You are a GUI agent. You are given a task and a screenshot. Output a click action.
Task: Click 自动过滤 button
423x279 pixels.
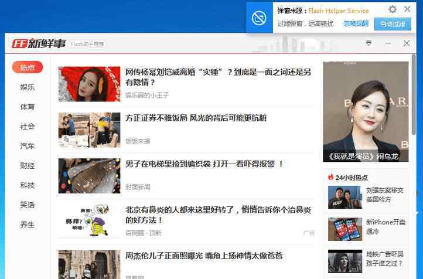[x=392, y=24]
